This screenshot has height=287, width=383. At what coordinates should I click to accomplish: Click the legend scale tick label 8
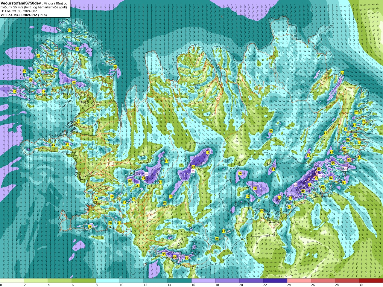(x=96, y=285)
